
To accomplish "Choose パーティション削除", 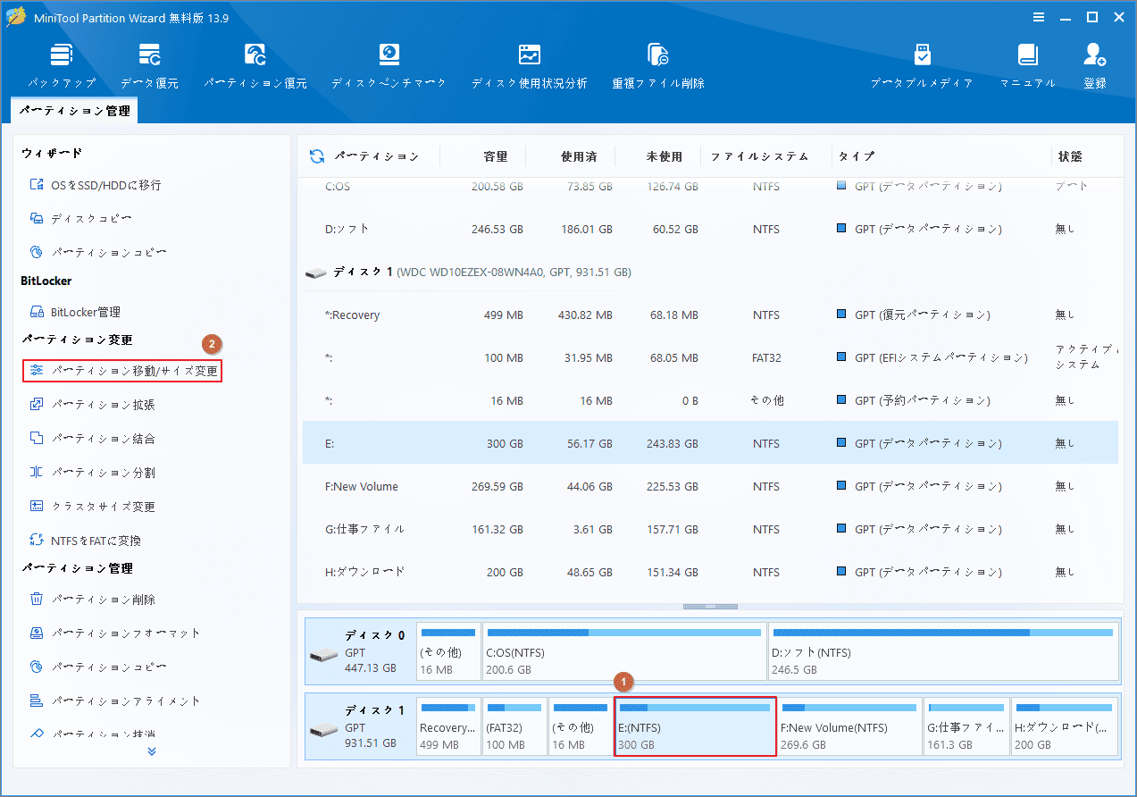I will tap(92, 600).
